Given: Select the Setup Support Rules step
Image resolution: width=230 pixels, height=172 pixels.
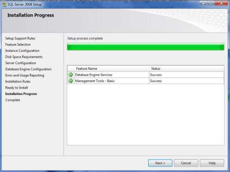Looking at the screenshot, I should [x=20, y=39].
